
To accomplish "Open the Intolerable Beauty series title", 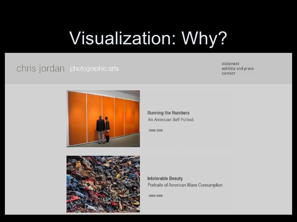I will tap(165, 178).
